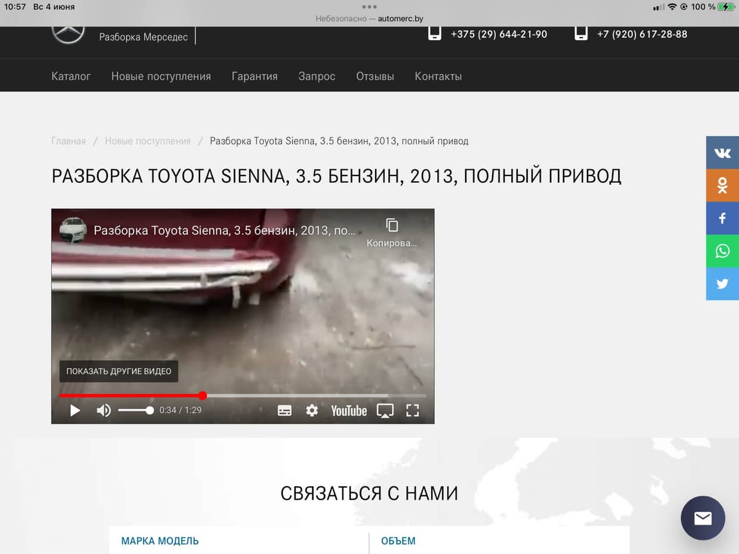Open the video on YouTube logo
The image size is (739, 554).
349,411
